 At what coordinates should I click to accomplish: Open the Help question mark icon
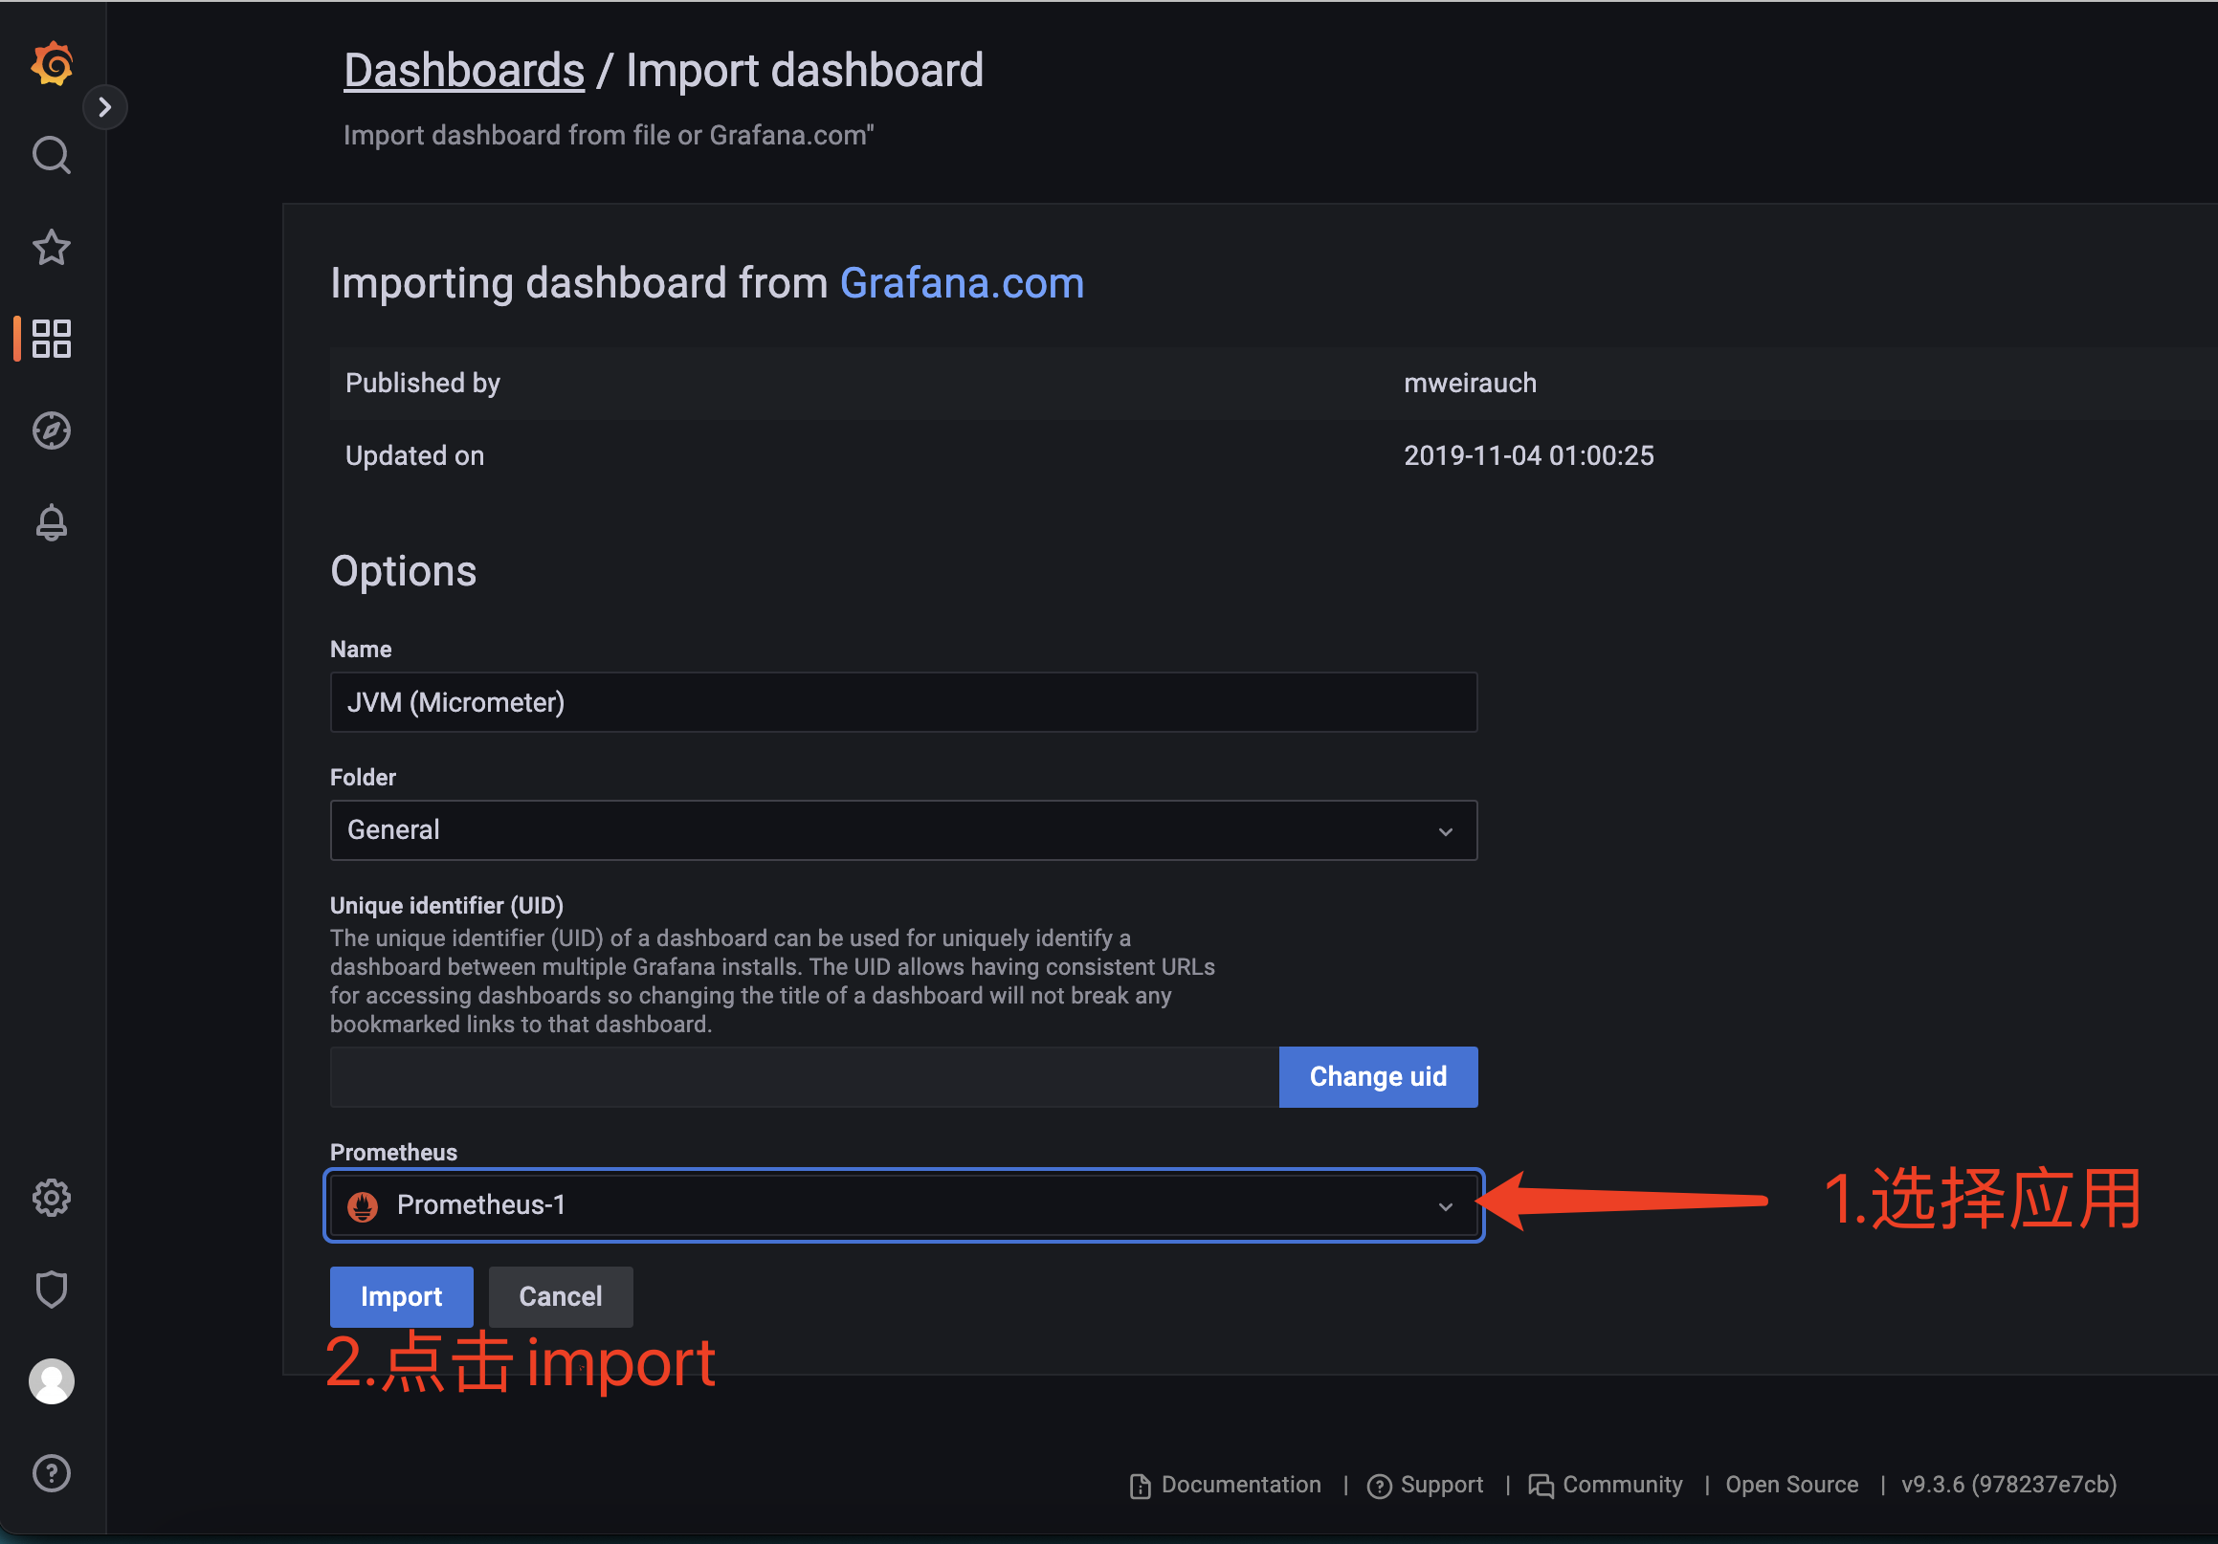pyautogui.click(x=53, y=1473)
